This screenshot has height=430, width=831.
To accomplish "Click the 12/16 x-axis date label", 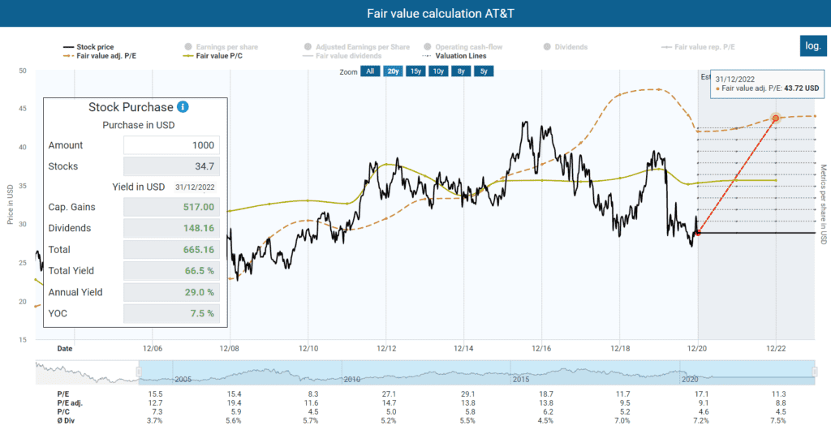I will point(541,349).
